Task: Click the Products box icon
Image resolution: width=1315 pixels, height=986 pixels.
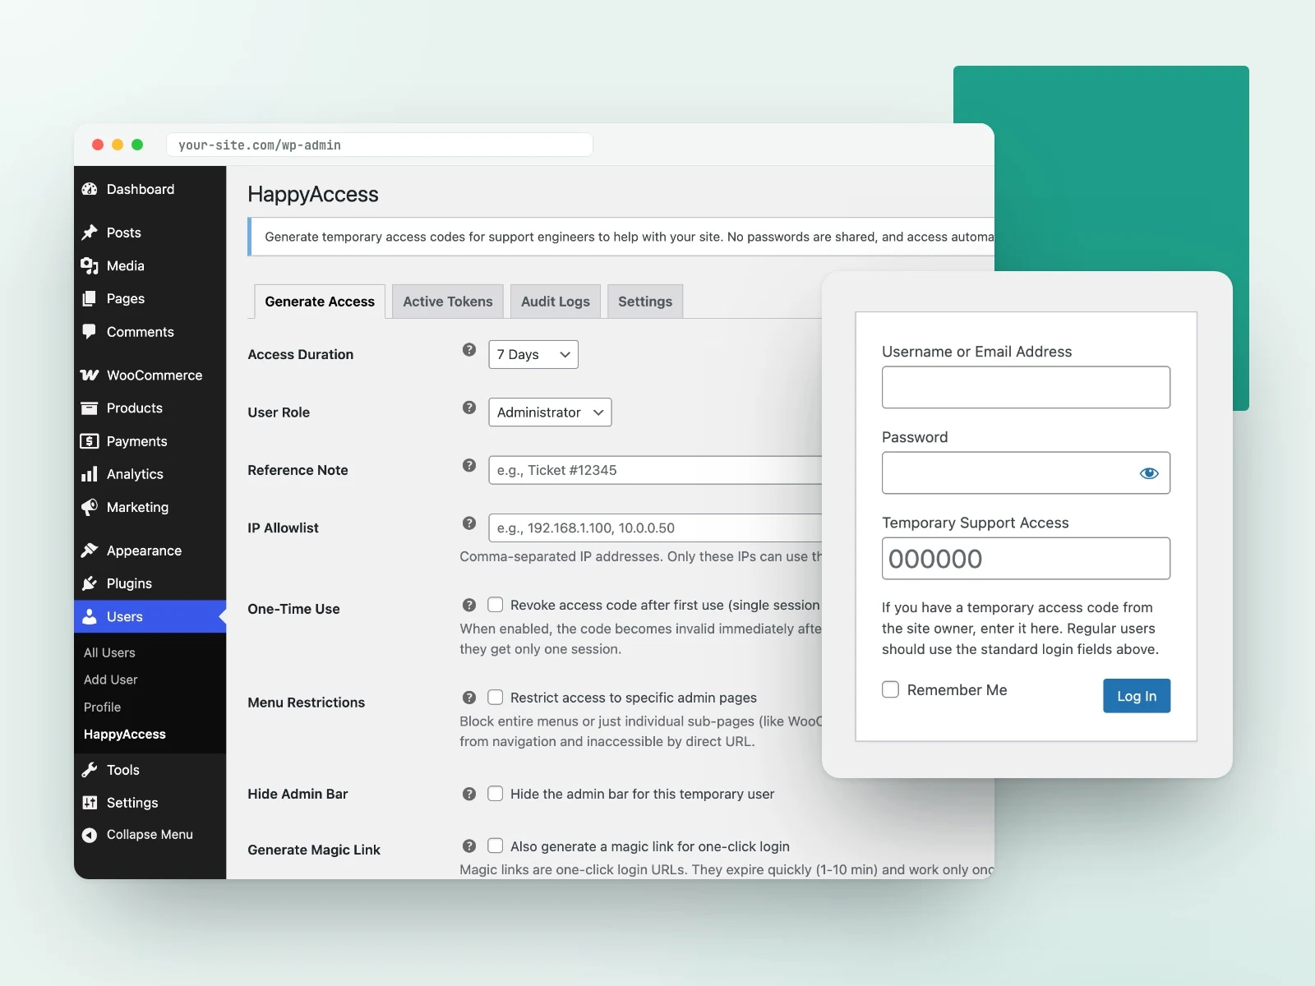Action: point(90,408)
